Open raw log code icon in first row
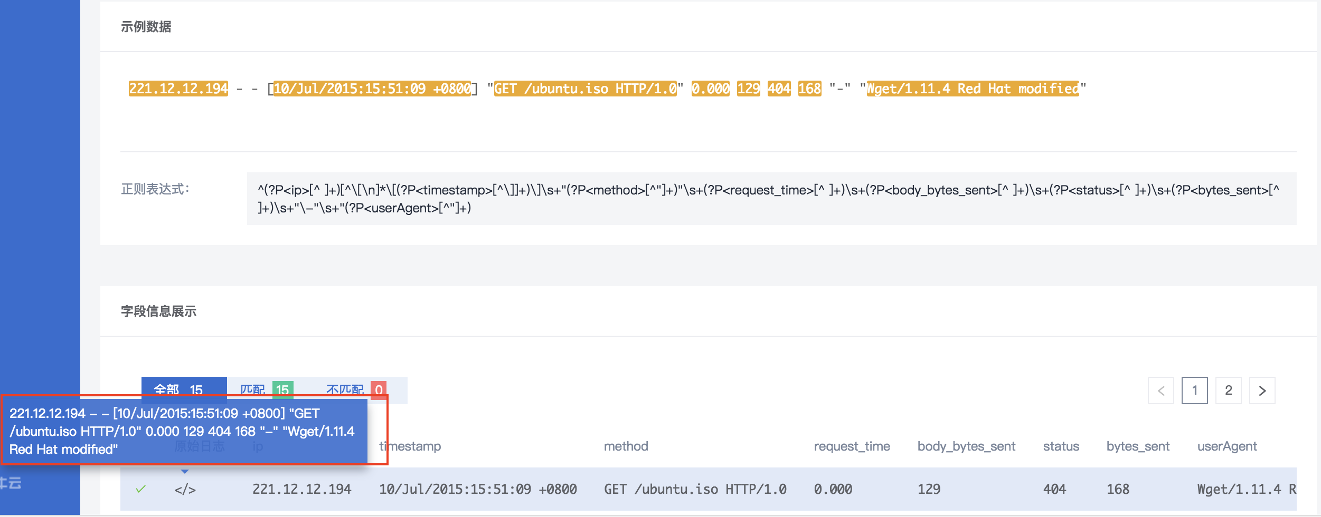Image resolution: width=1321 pixels, height=517 pixels. [x=185, y=490]
